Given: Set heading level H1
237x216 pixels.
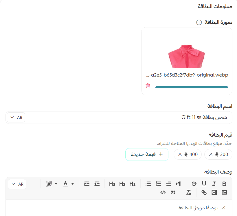Looking at the screenshot, I should (132, 184).
